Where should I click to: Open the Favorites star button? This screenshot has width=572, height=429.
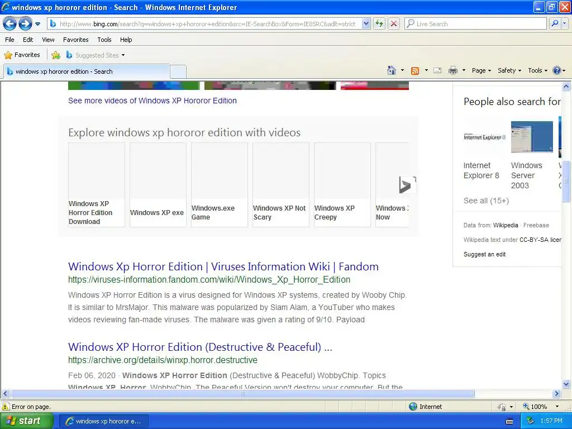tap(22, 55)
